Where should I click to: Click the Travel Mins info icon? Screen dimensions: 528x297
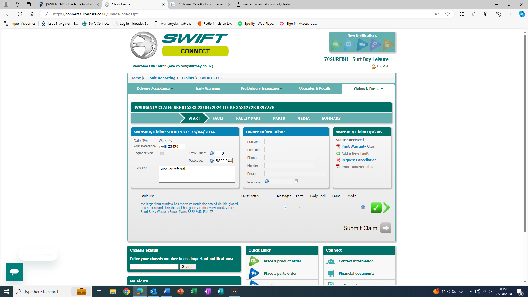pos(212,153)
